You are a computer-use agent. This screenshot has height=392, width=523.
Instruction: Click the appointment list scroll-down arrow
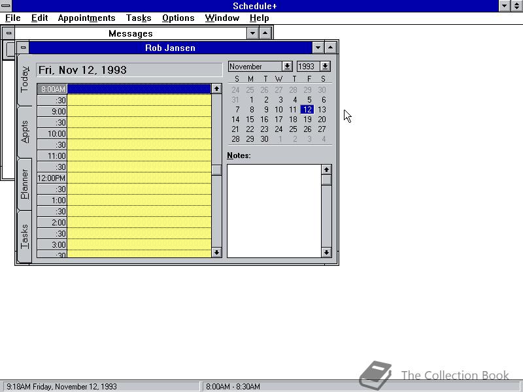pyautogui.click(x=216, y=252)
